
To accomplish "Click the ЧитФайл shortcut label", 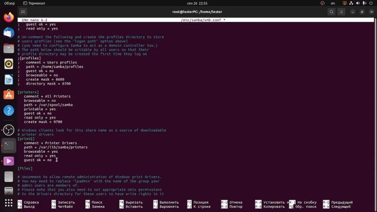I will tap(65, 207).
